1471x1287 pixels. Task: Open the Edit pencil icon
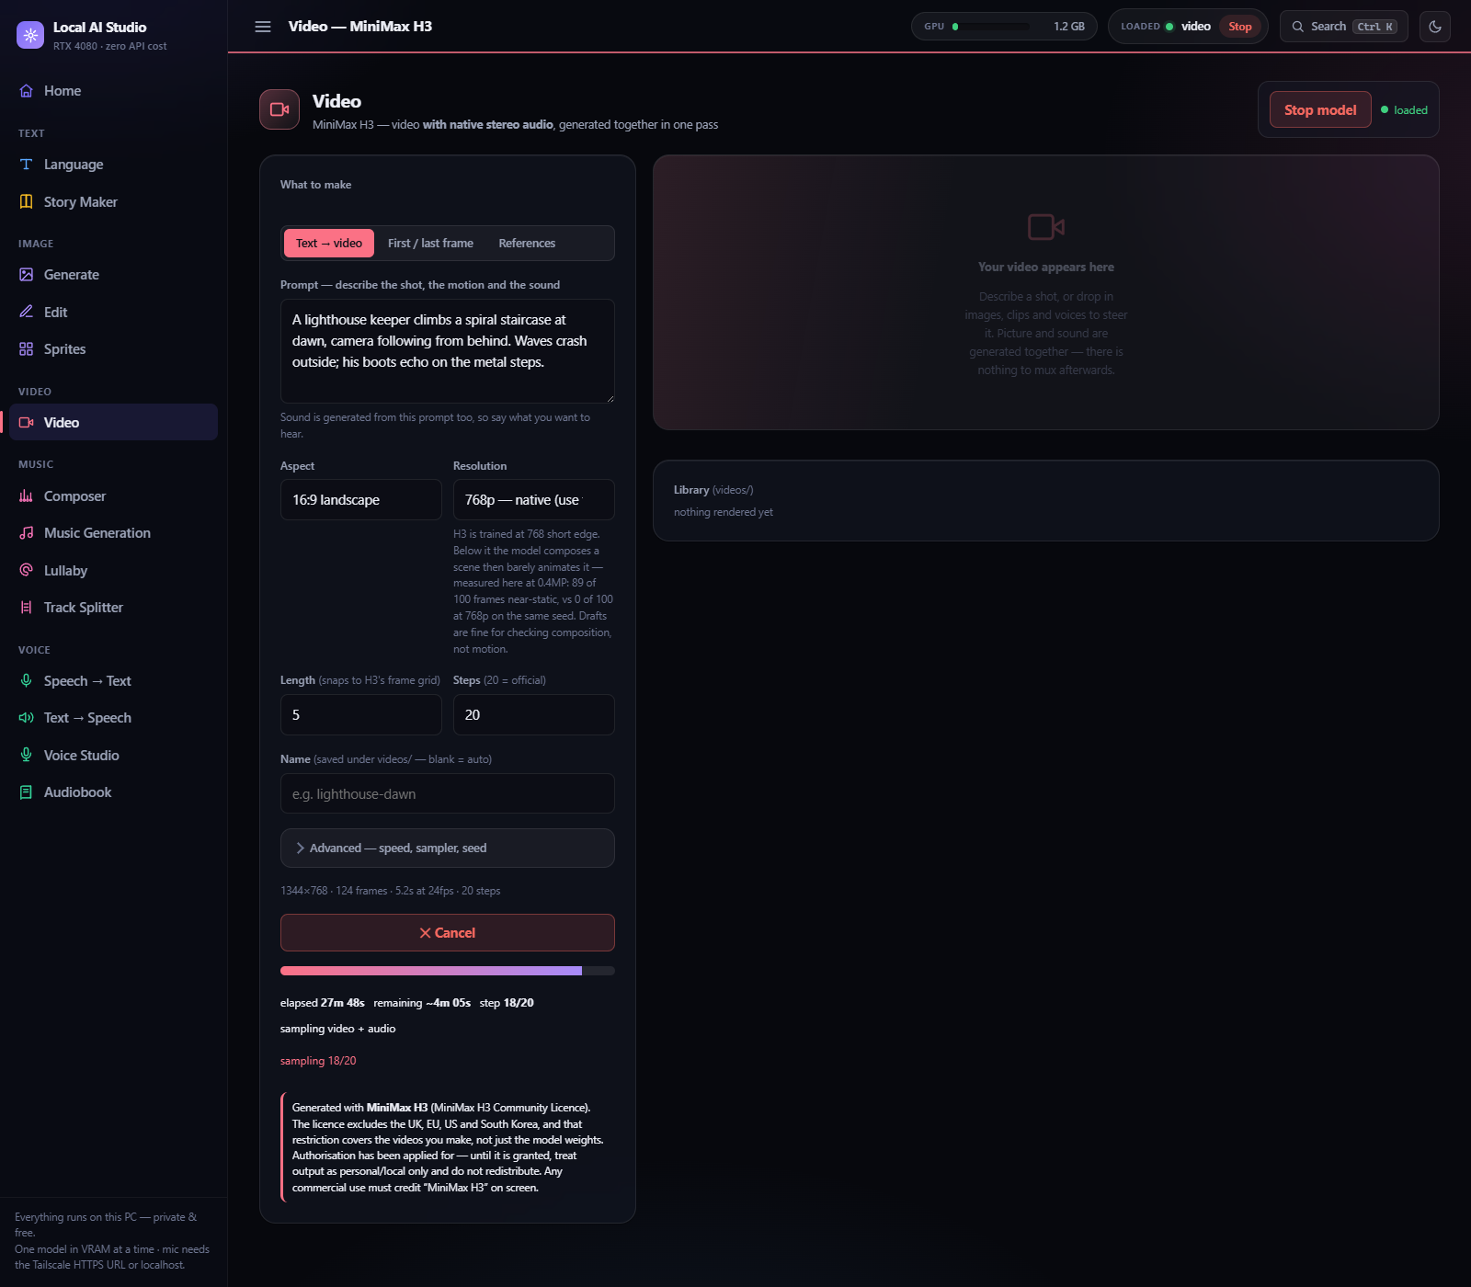coord(27,313)
